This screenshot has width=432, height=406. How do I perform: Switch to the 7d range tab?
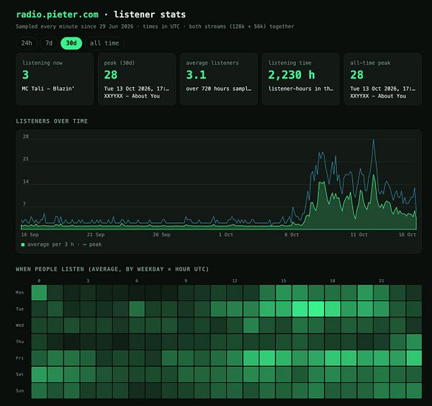click(49, 43)
